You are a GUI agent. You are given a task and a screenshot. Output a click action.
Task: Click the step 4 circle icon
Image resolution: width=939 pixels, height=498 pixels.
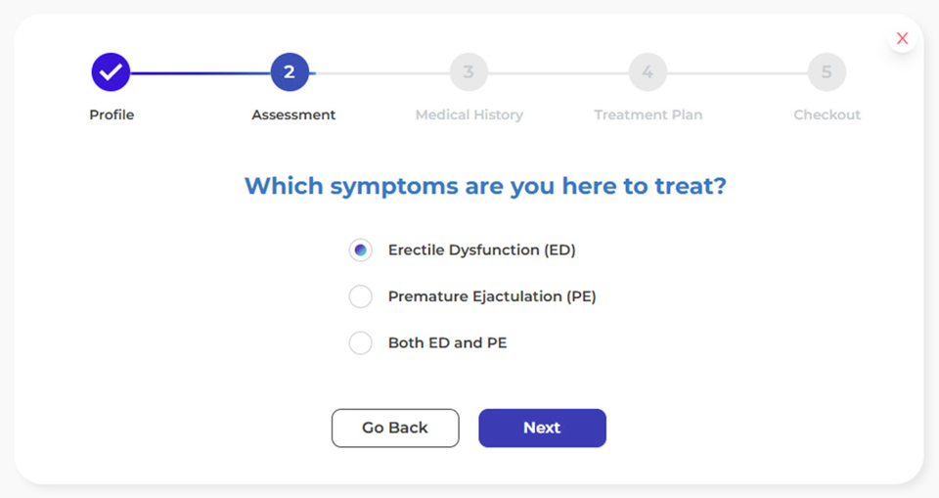648,71
